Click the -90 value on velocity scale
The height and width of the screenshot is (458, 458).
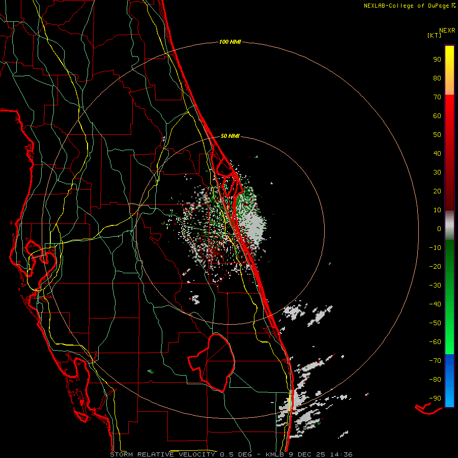pos(435,398)
